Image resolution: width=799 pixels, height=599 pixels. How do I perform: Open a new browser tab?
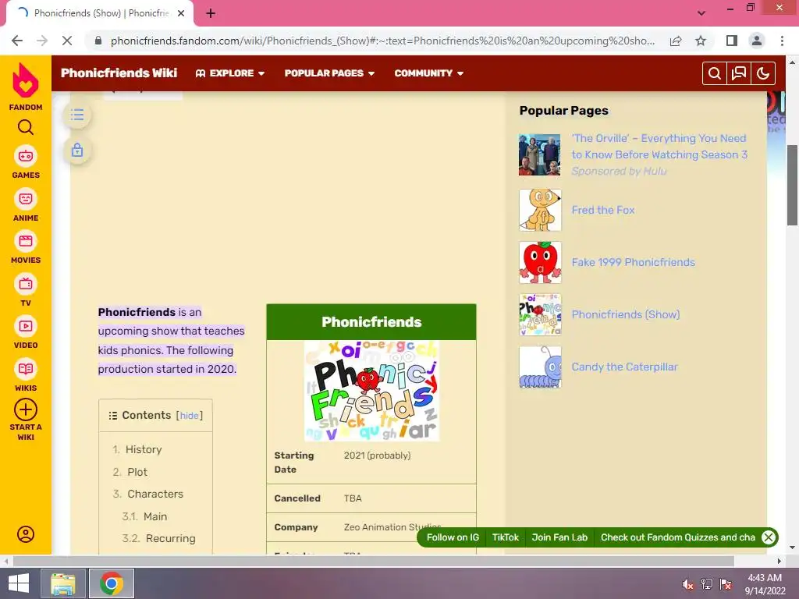tap(211, 13)
